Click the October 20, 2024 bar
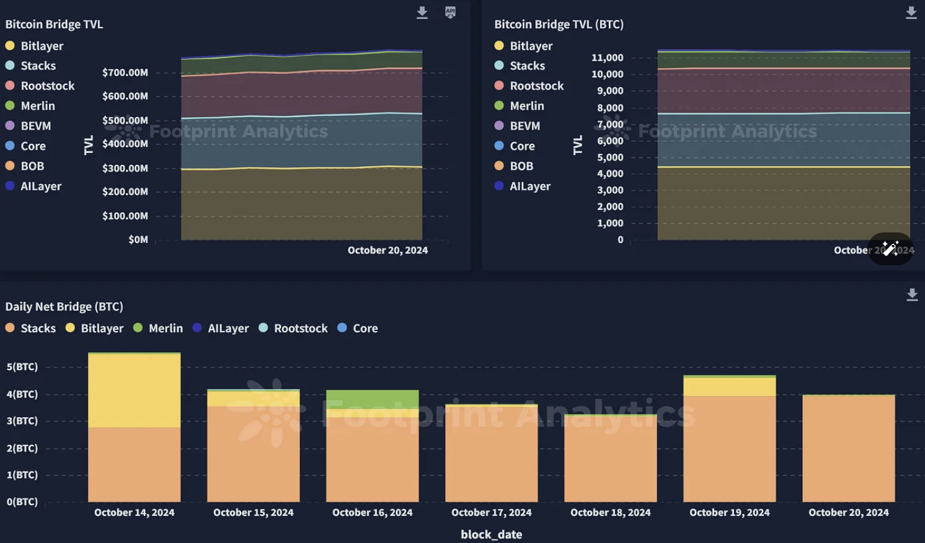 click(849, 448)
